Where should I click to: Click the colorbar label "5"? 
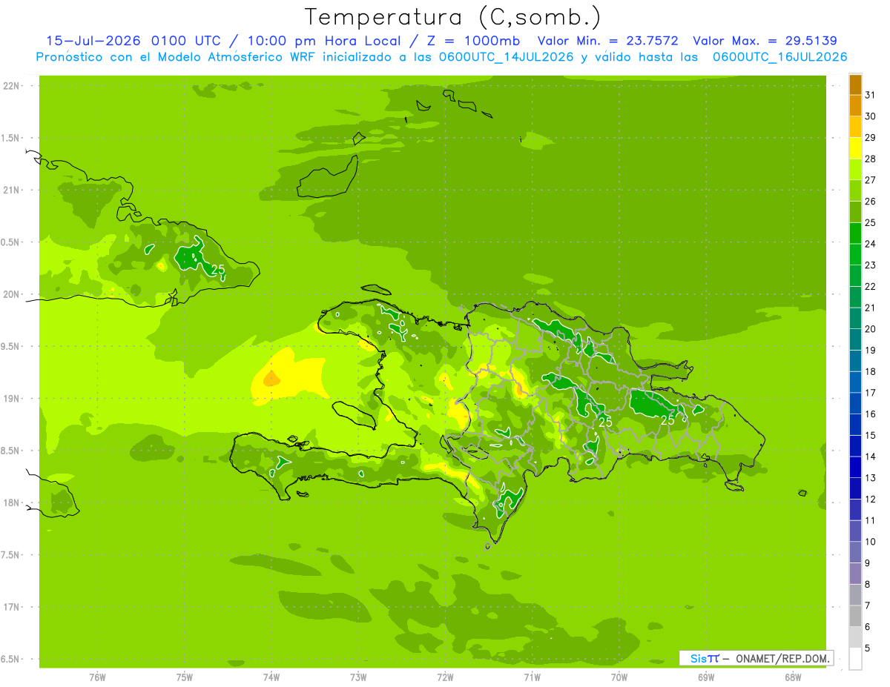point(868,648)
